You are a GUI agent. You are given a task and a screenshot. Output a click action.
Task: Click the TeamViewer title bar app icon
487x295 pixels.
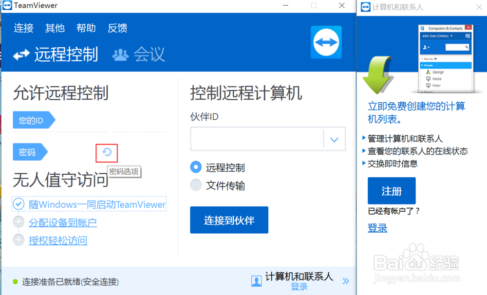7,5
